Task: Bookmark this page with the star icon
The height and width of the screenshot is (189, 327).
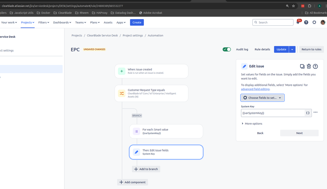Action: (x=294, y=6)
